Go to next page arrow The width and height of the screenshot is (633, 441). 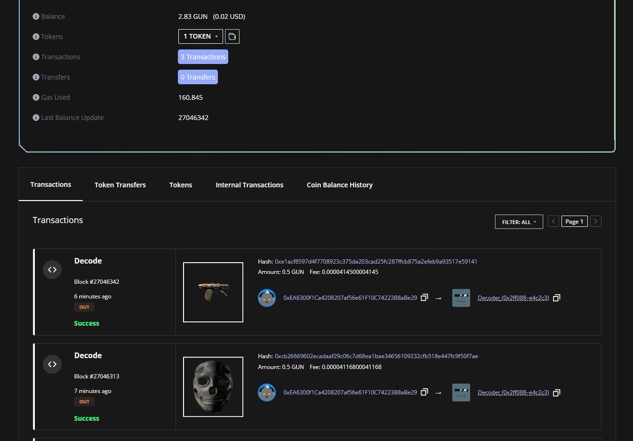coord(596,222)
